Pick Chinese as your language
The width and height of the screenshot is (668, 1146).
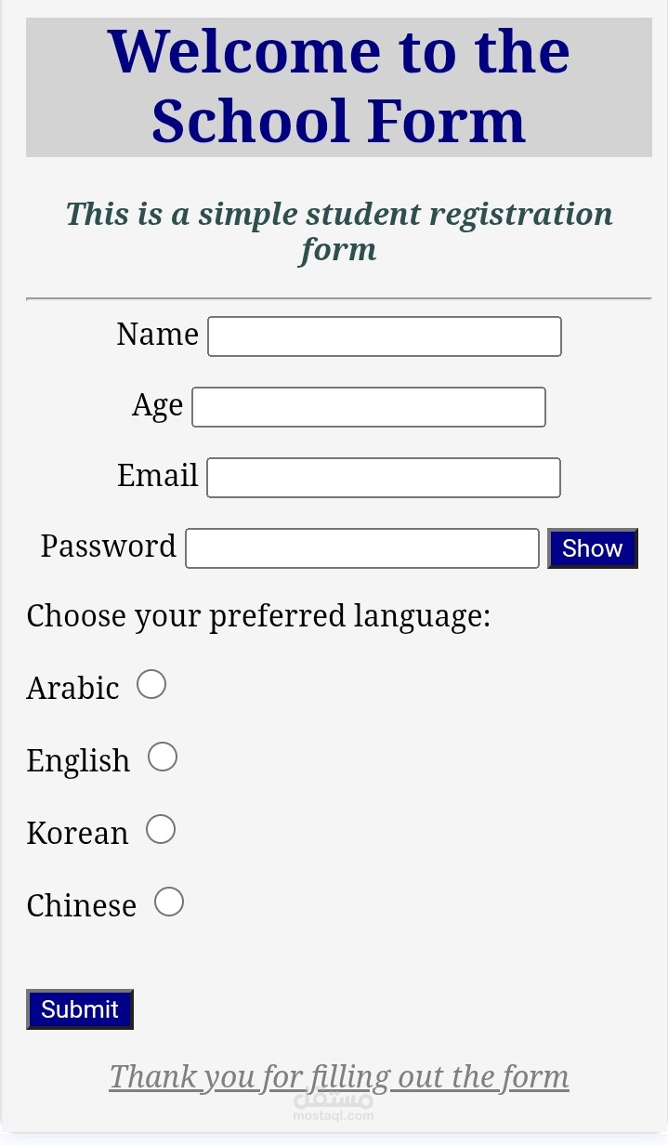pos(169,901)
